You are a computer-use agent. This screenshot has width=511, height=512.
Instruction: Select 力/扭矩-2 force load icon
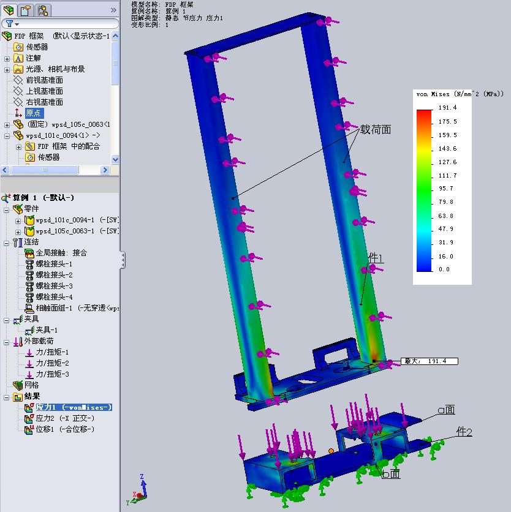(29, 363)
